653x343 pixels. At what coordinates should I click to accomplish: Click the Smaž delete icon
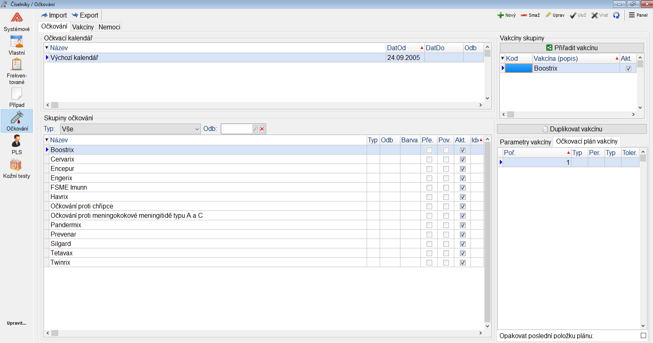click(x=524, y=15)
